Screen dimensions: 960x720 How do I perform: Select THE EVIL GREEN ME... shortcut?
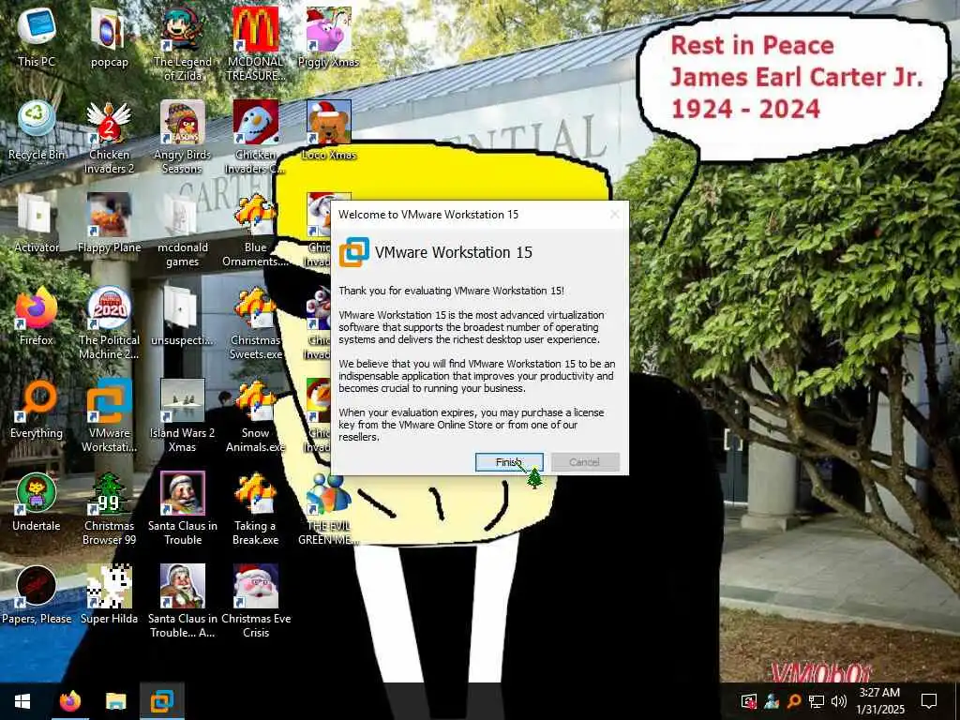[x=329, y=509]
